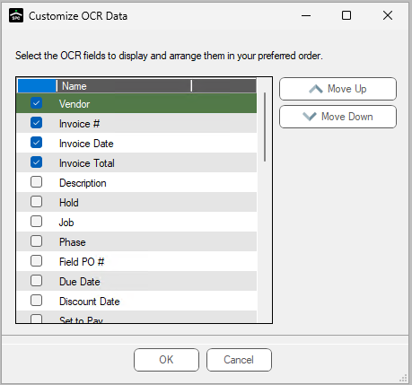This screenshot has width=412, height=385.
Task: Select the Field PO # row text
Action: click(x=82, y=262)
